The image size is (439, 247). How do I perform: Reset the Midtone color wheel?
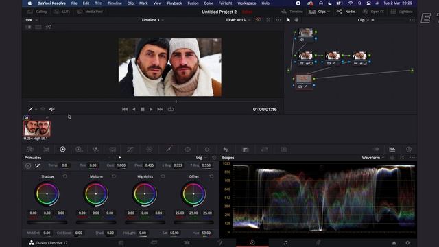(114, 176)
